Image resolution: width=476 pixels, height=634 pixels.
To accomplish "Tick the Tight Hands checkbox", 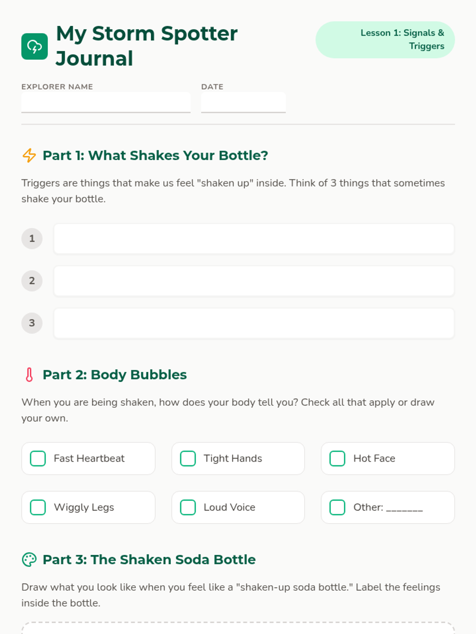I will [x=188, y=458].
